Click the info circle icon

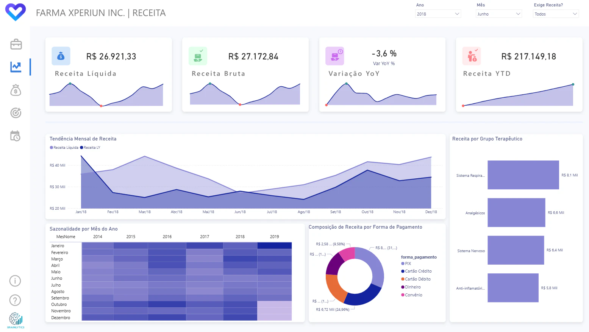[x=15, y=281]
